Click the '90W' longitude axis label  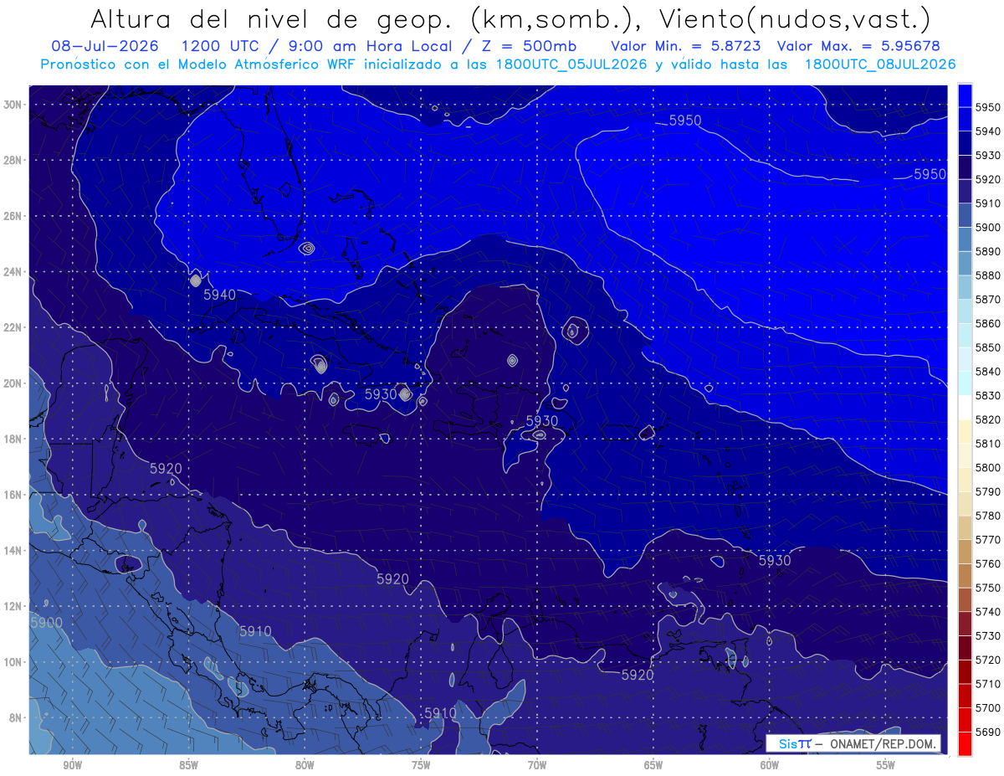pyautogui.click(x=72, y=766)
